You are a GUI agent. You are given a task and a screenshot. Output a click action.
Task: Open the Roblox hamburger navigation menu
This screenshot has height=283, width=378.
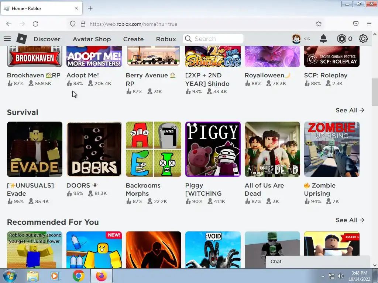[7, 39]
